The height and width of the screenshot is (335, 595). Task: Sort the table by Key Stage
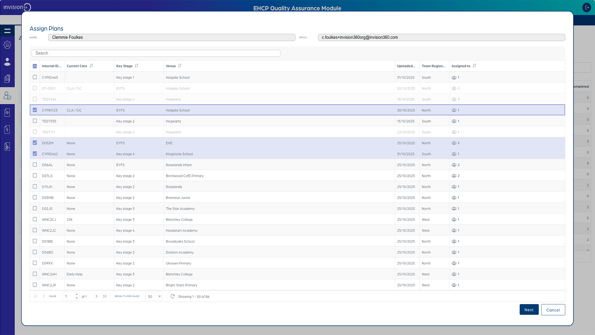[137, 66]
